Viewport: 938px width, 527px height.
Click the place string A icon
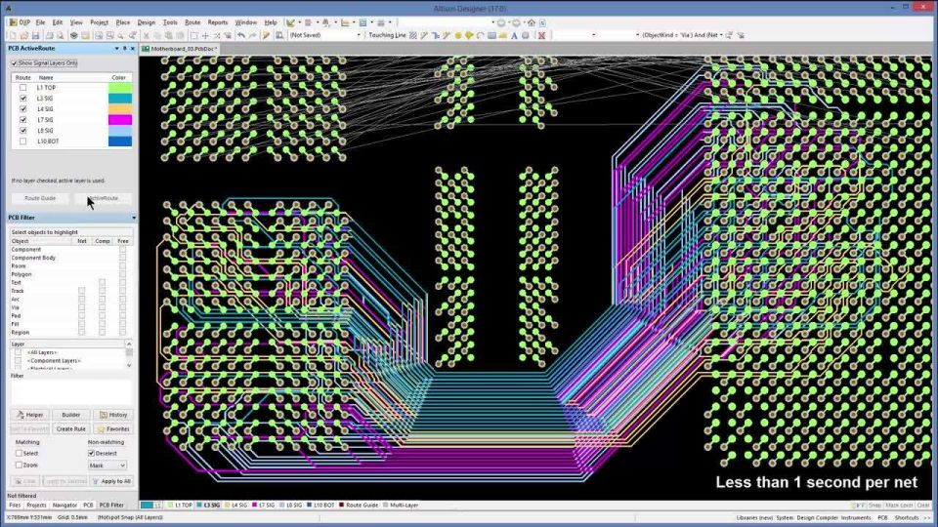(x=514, y=35)
